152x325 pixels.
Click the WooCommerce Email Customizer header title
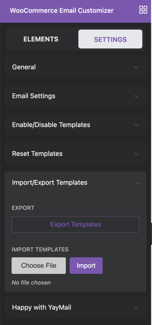(62, 10)
